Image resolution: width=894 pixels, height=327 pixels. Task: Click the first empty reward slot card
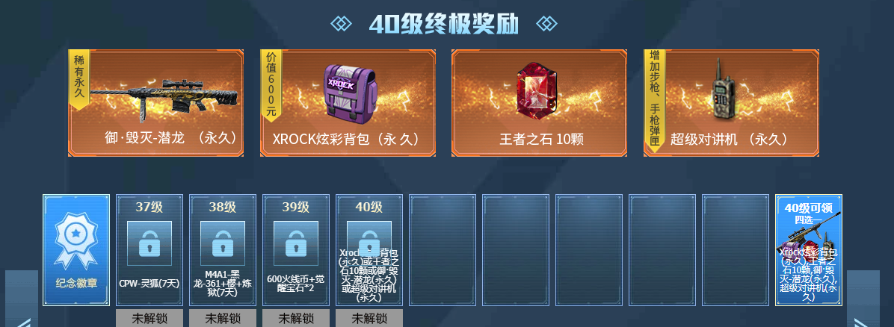click(443, 250)
